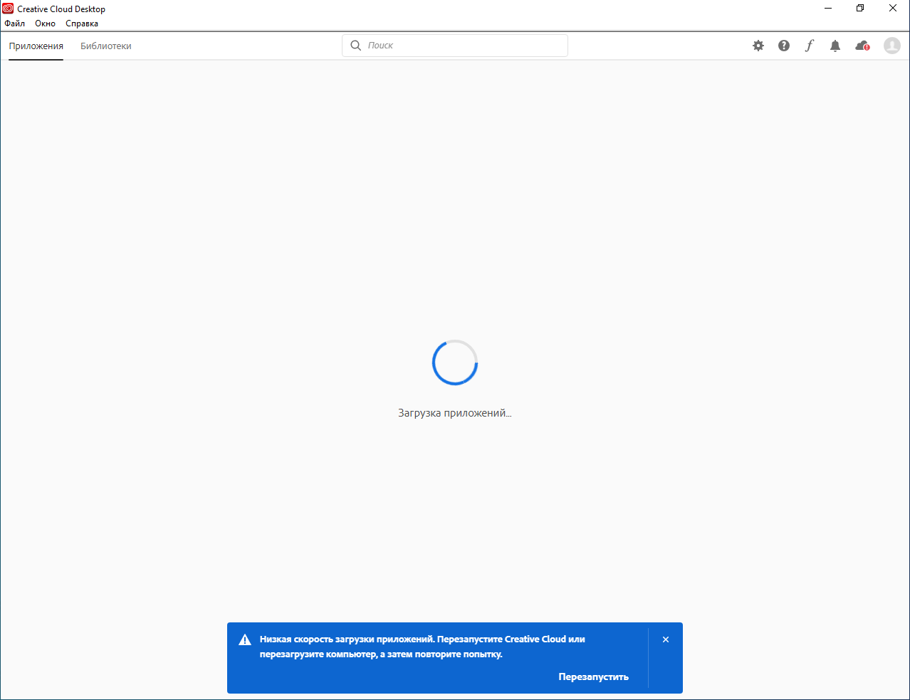Open Adobe Fonts via the f icon
Viewport: 910px width, 700px height.
pyautogui.click(x=810, y=46)
